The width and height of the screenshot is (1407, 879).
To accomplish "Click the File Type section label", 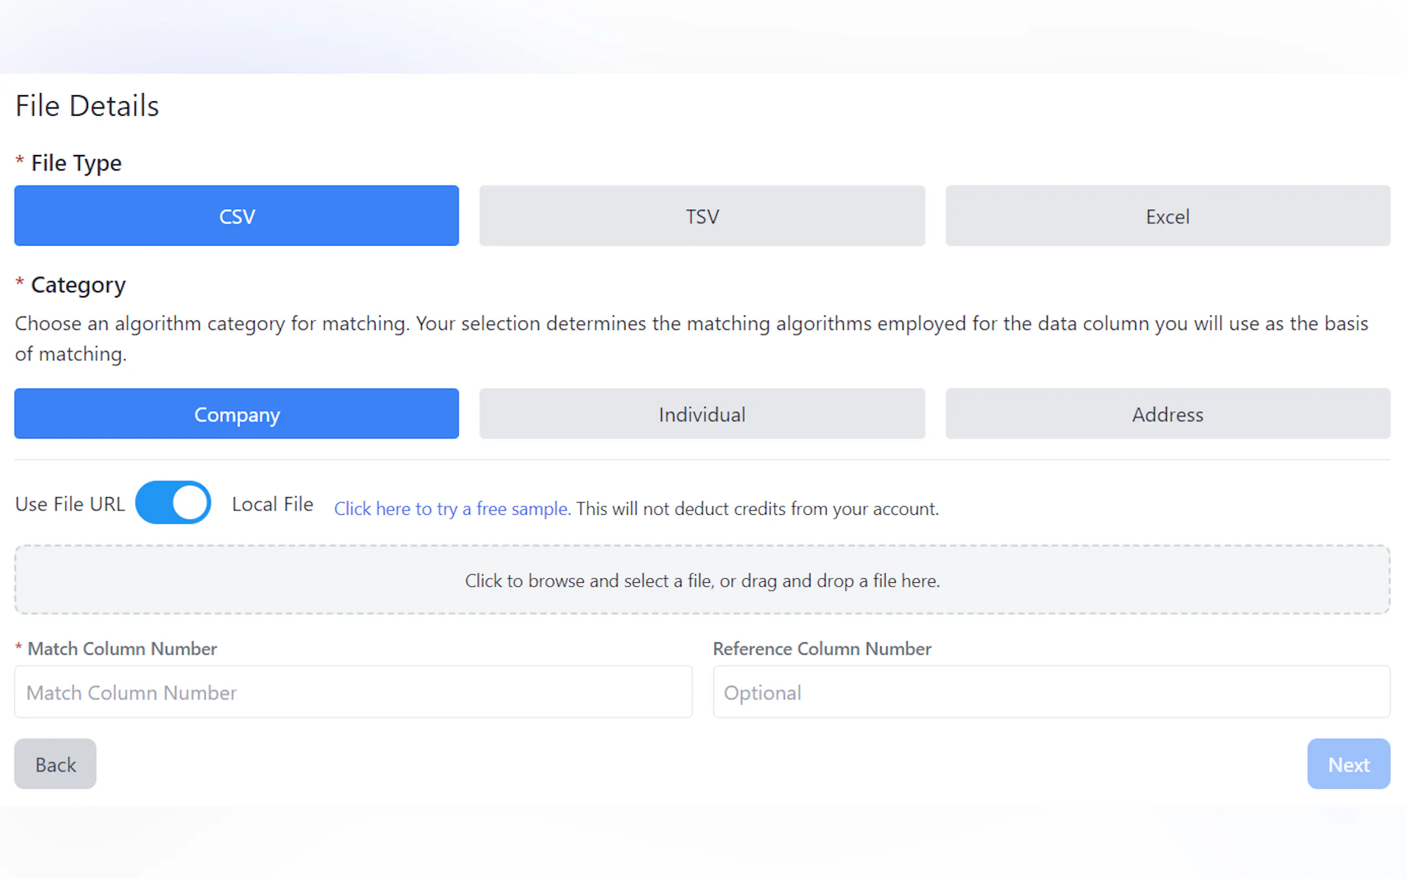I will [x=76, y=163].
